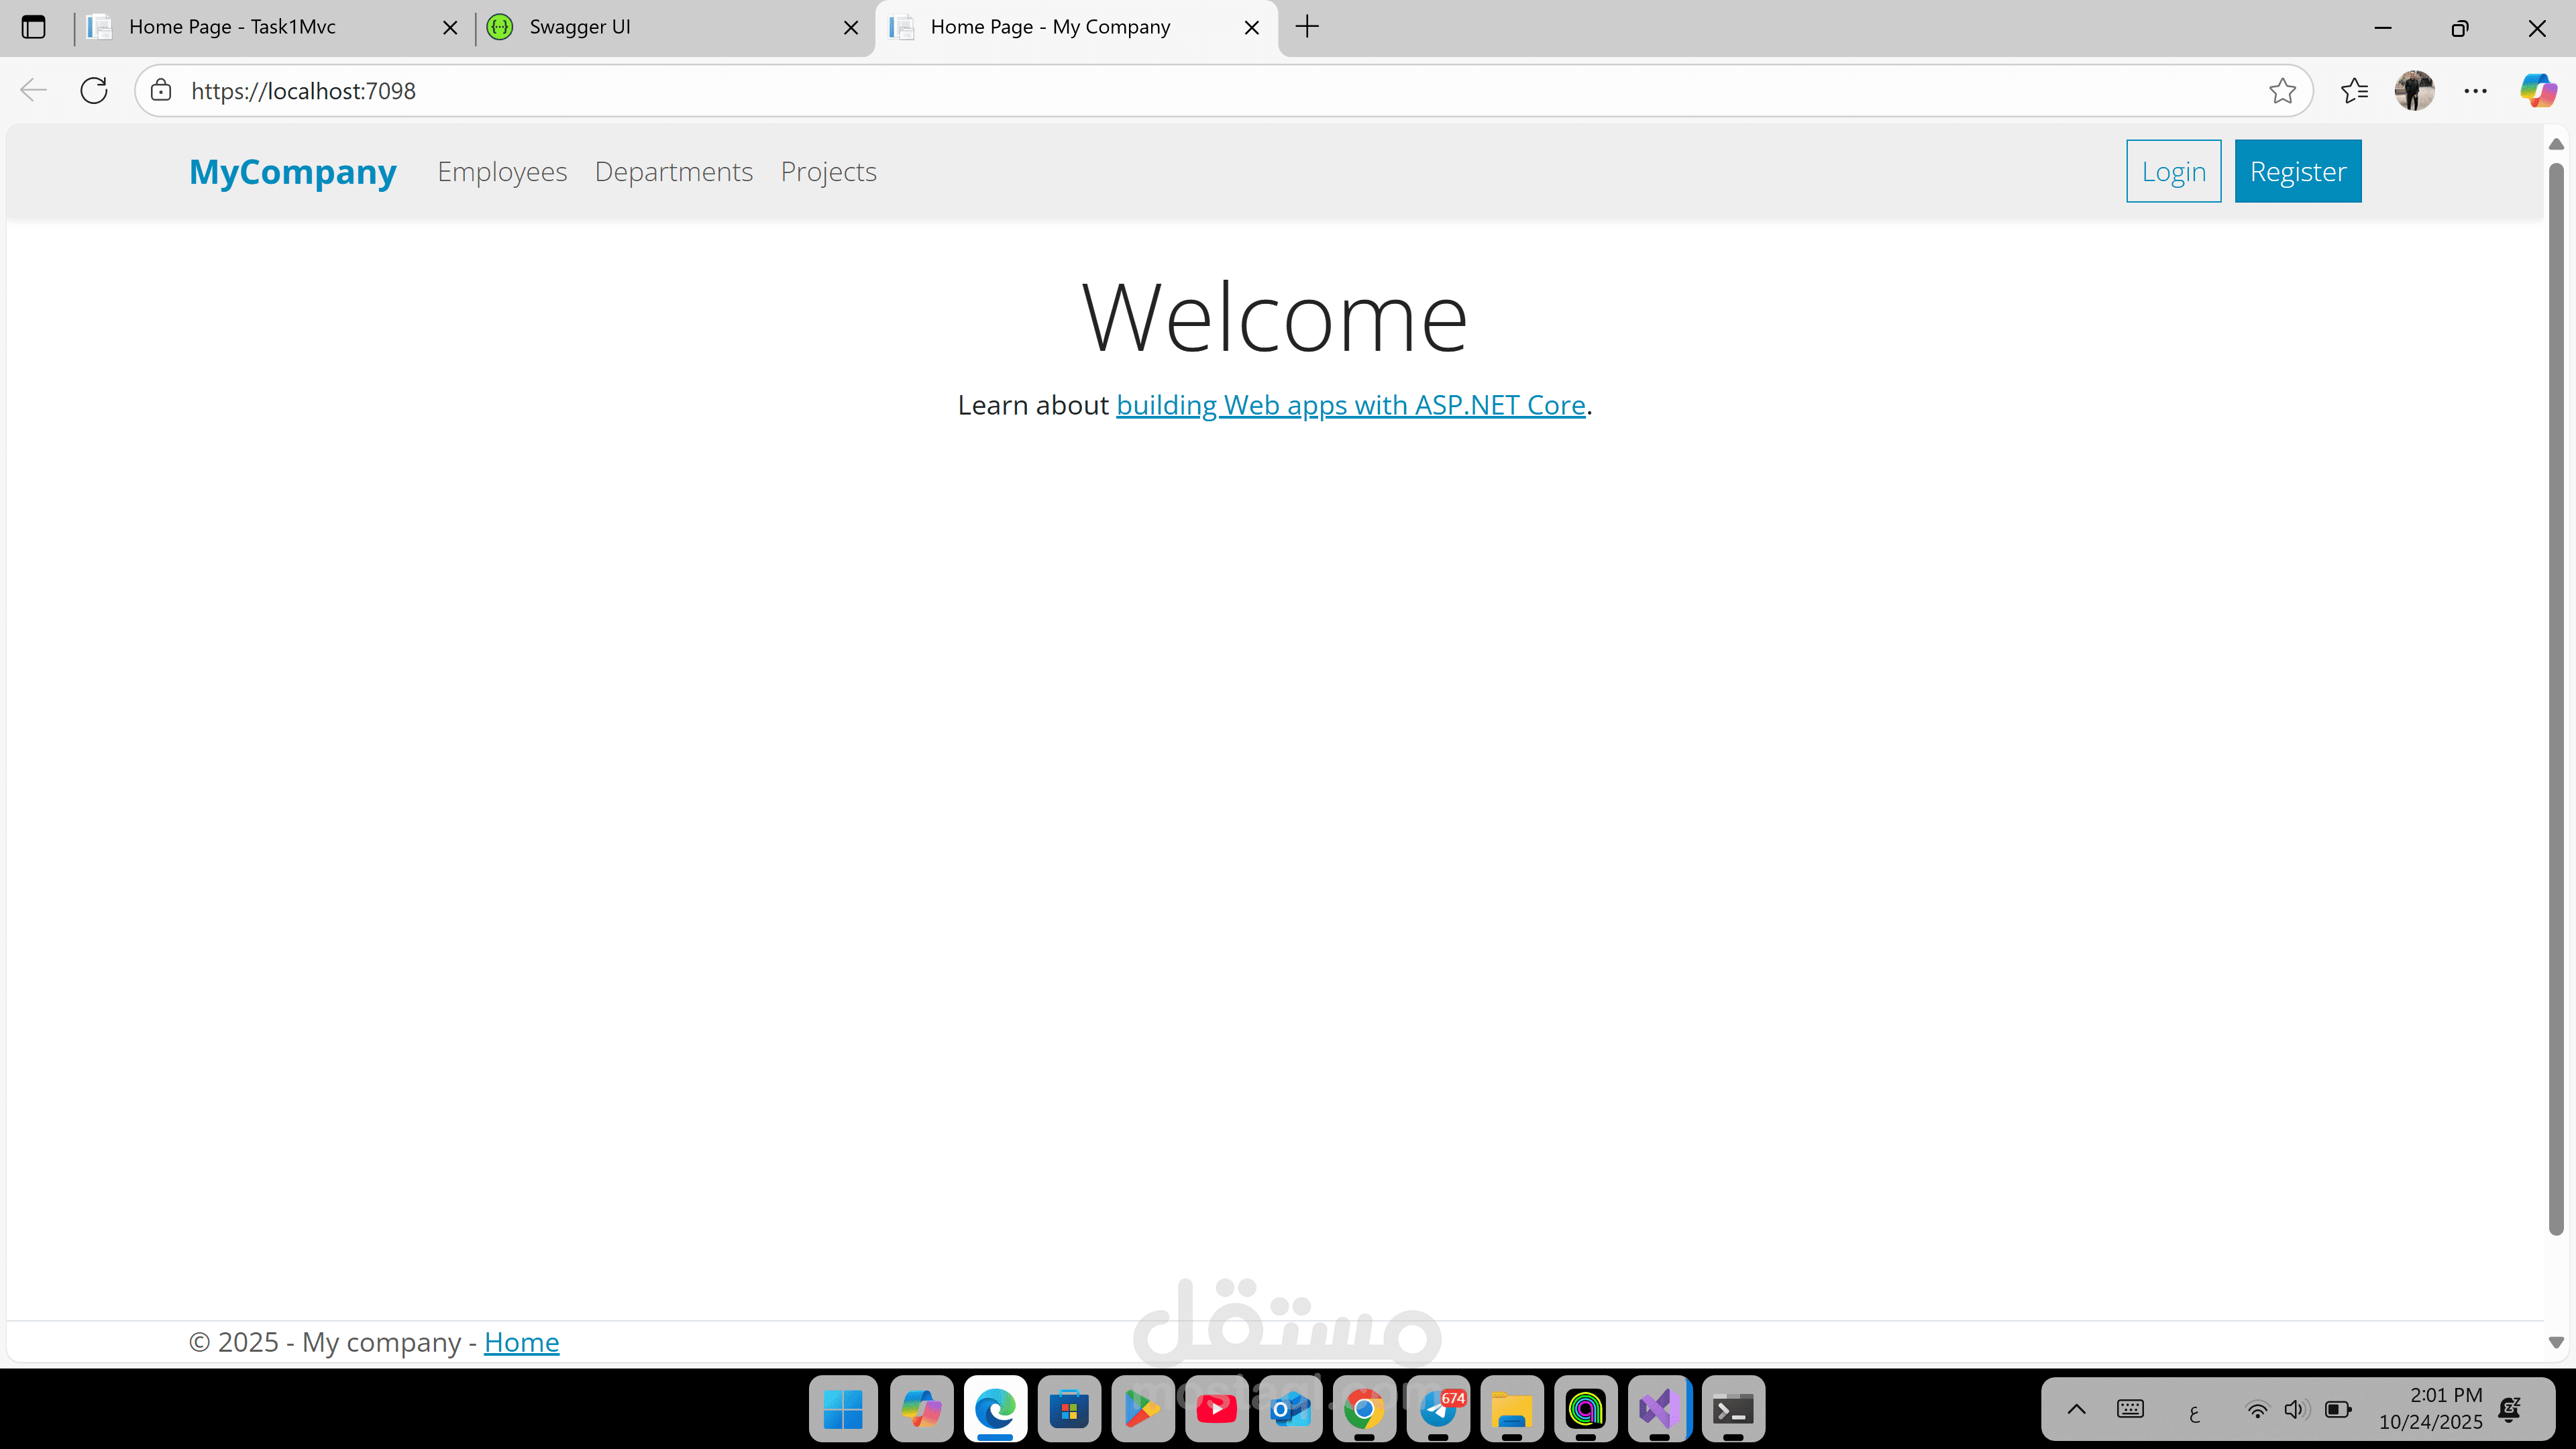This screenshot has width=2576, height=1449.
Task: Refresh the current page
Action: pyautogui.click(x=94, y=91)
